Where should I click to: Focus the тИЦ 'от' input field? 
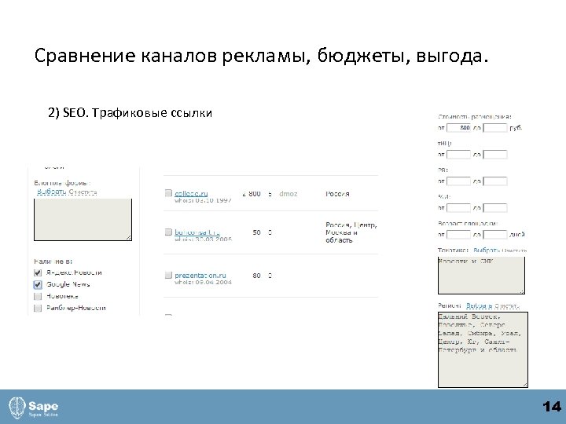click(459, 155)
